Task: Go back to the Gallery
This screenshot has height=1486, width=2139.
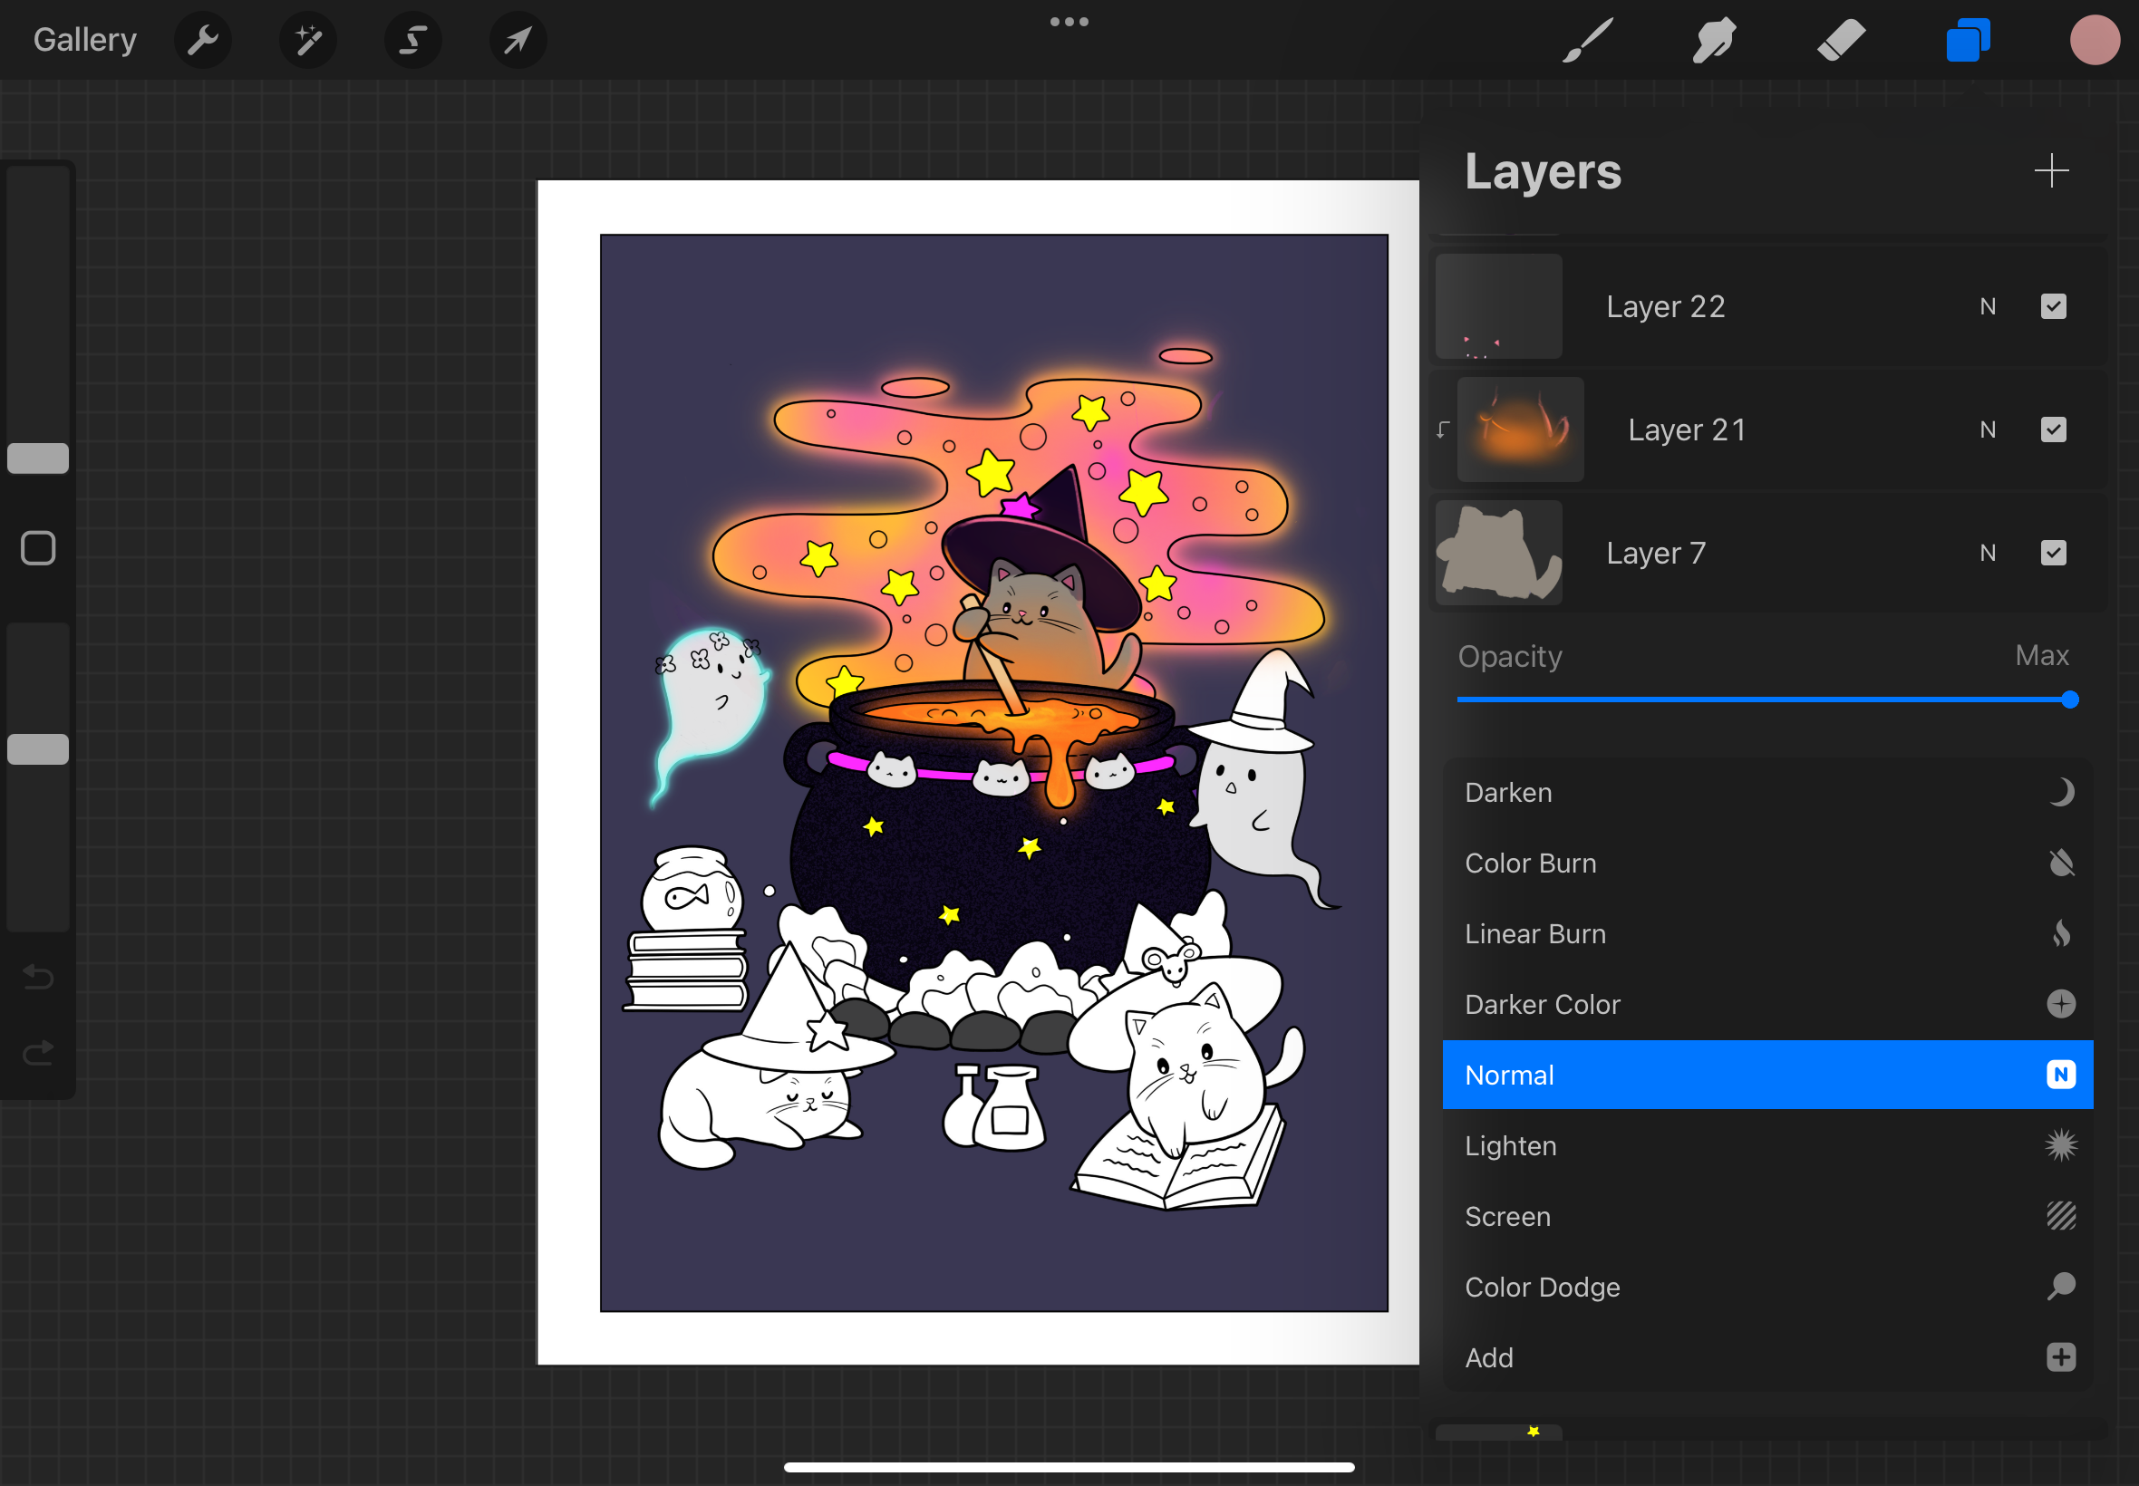Action: coord(84,40)
